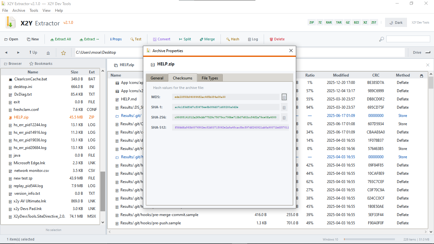The width and height of the screenshot is (434, 244).
Task: Sort archive contents by Ratio
Action: pyautogui.click(x=310, y=75)
